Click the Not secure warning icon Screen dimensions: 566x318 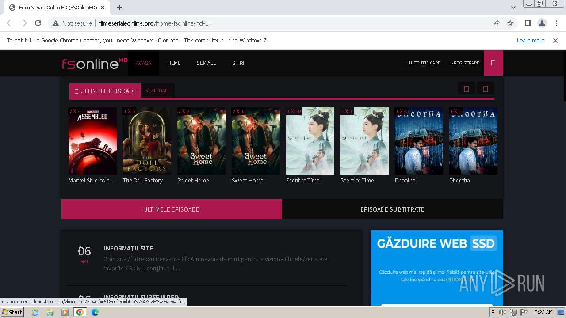click(56, 23)
